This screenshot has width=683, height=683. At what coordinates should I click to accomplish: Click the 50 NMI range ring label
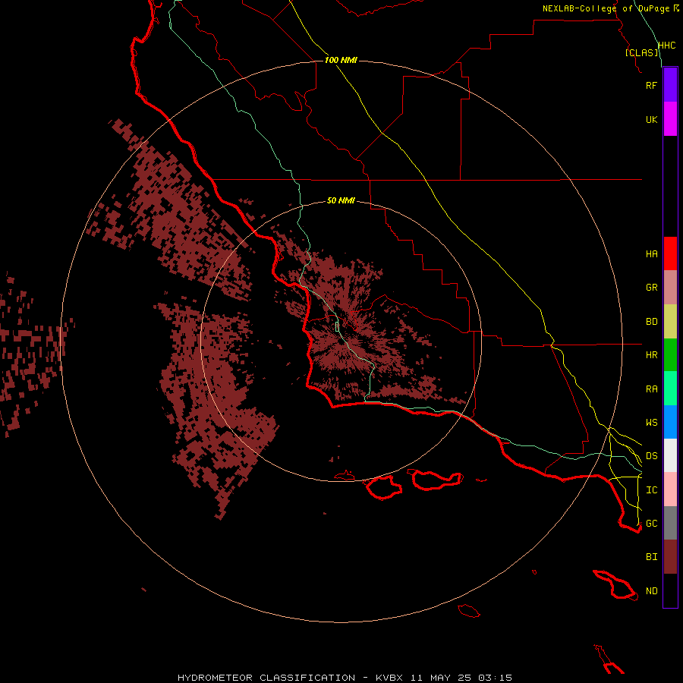coord(341,201)
